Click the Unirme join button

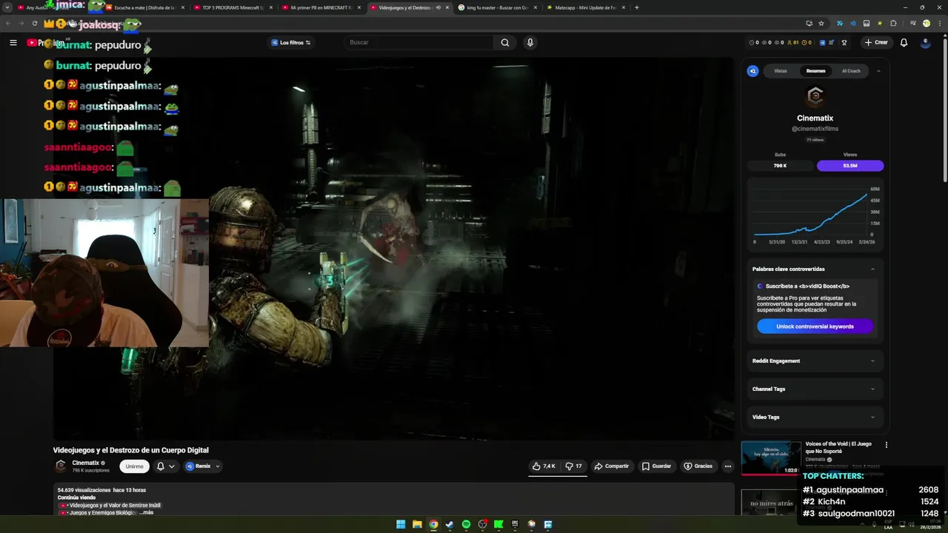134,466
